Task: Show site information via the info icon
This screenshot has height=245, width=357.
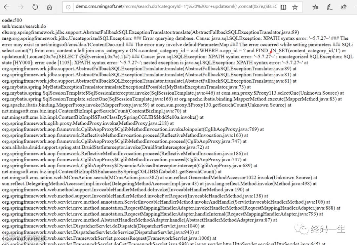Action: point(68,7)
